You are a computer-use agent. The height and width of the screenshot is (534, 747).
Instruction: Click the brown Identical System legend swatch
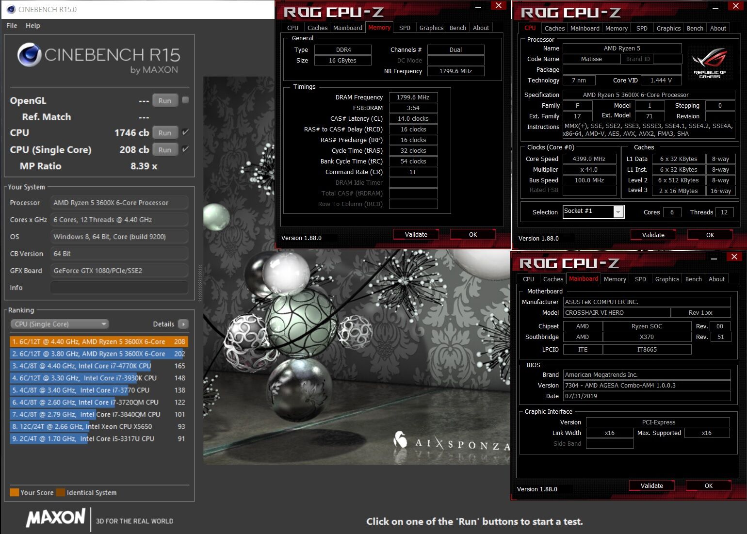(x=61, y=492)
